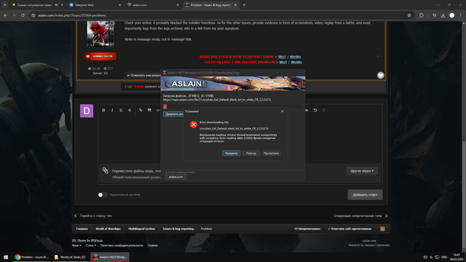Toggle italic formatting in reply editor
Image resolution: width=466 pixels, height=262 pixels.
(112, 110)
